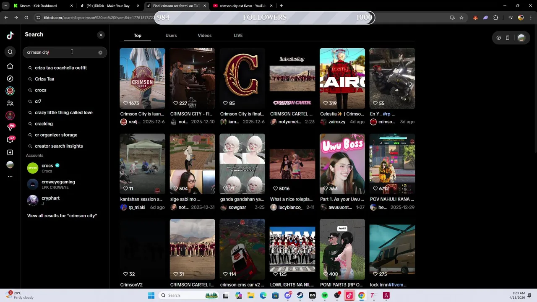Select the Top results tab
Viewport: 537px width, 302px height.
[138, 36]
